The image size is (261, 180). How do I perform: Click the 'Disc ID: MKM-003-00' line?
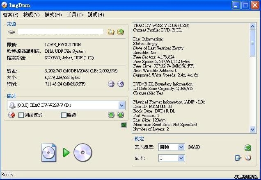pyautogui.click(x=153, y=106)
